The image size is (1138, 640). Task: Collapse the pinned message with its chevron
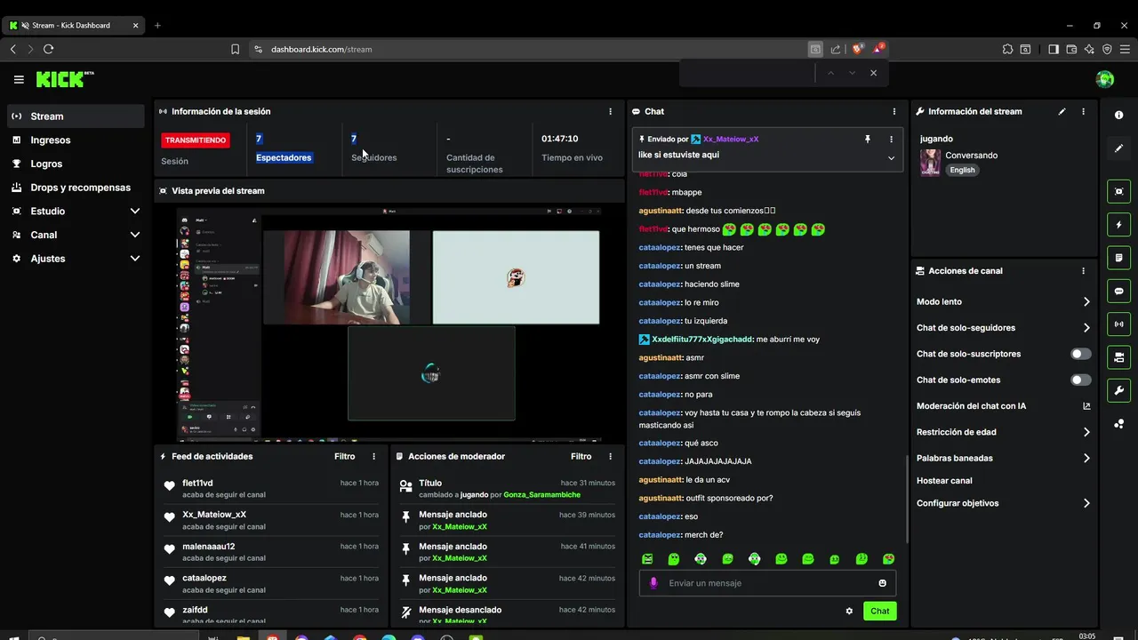tap(891, 158)
